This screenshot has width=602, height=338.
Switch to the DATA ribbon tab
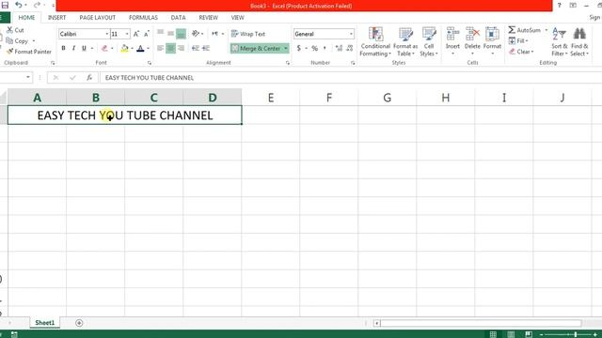coord(178,18)
